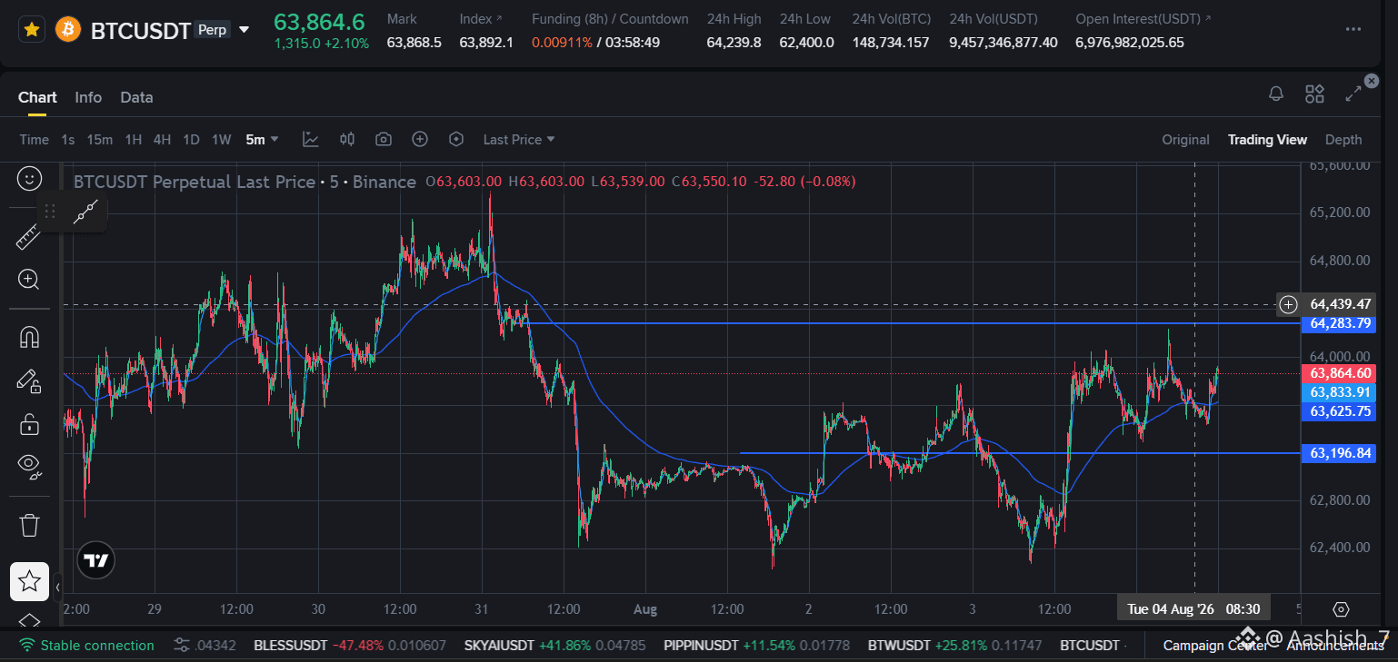Switch to the Original chart view
The height and width of the screenshot is (662, 1398).
pos(1185,139)
